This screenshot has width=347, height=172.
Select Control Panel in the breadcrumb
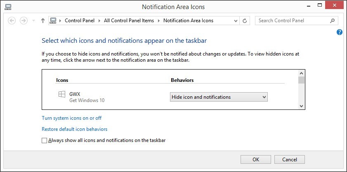pos(80,21)
